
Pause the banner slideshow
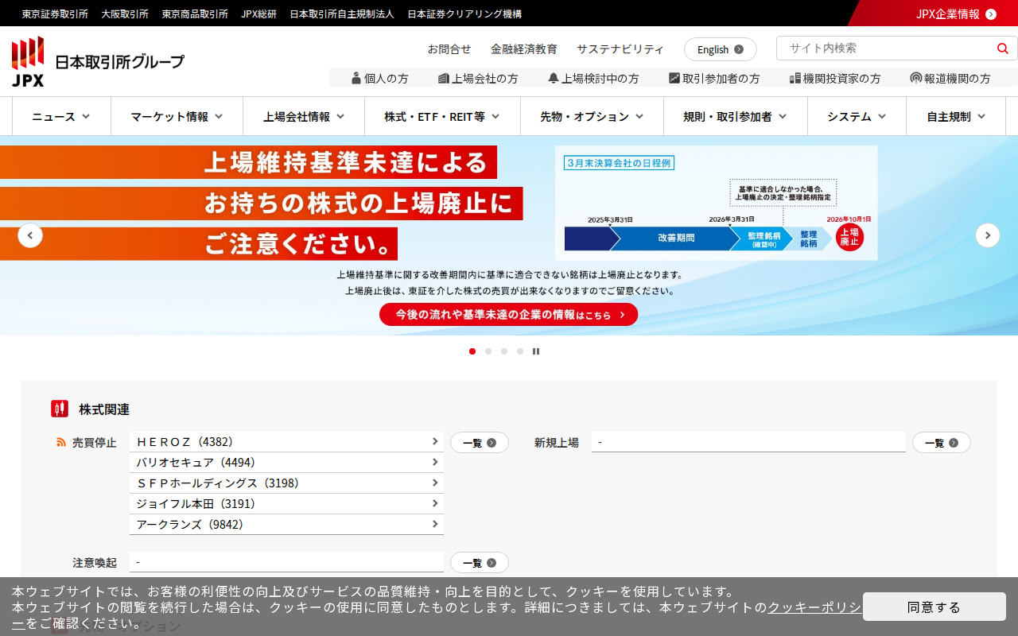[x=536, y=351]
